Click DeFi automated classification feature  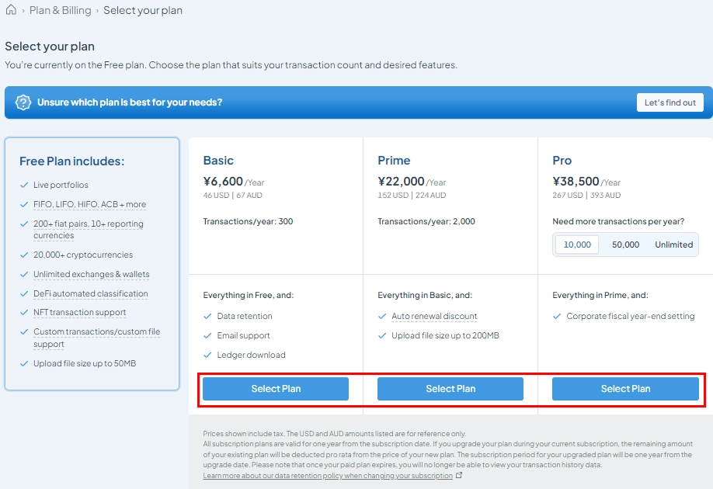tap(91, 293)
